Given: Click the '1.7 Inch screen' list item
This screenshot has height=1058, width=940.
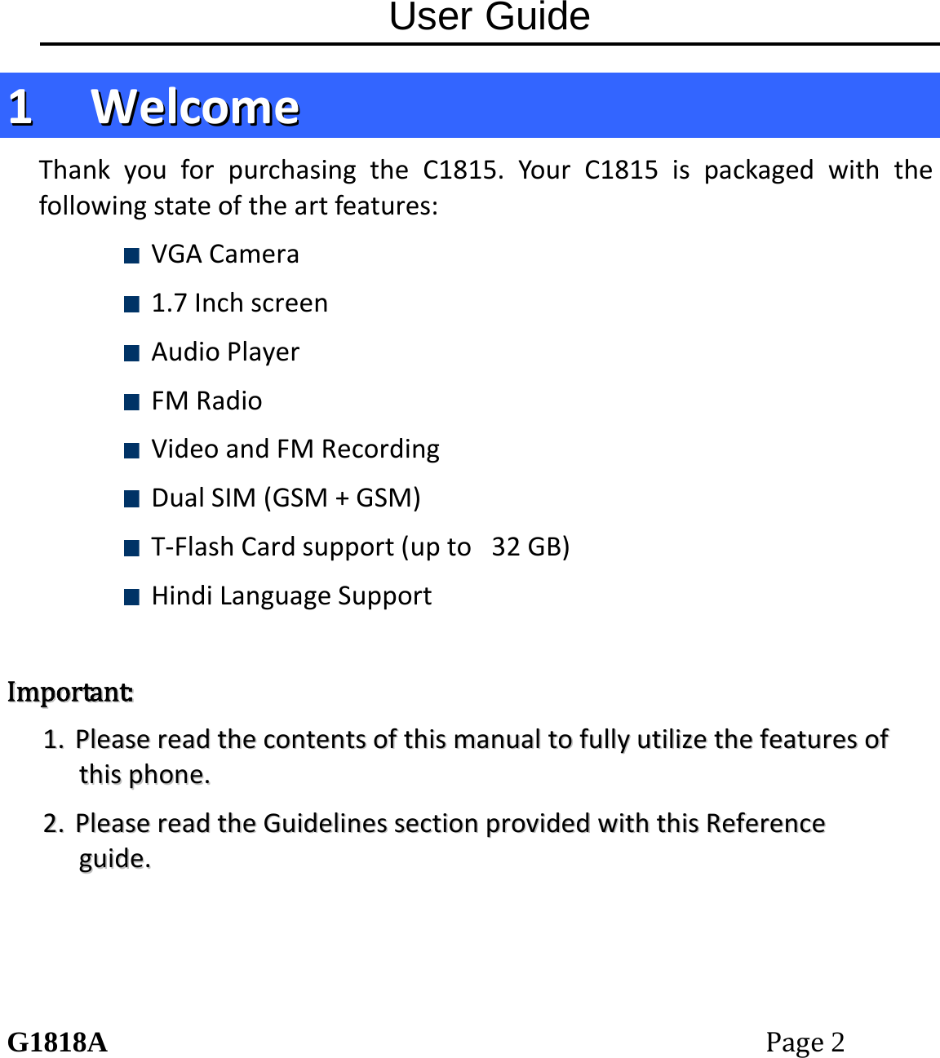Looking at the screenshot, I should click(240, 303).
